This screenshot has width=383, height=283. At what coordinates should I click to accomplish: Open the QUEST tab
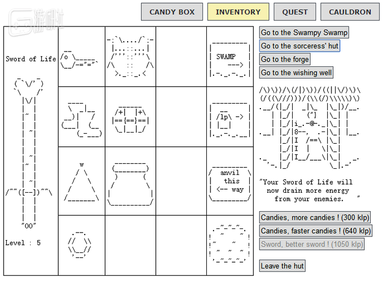click(295, 12)
